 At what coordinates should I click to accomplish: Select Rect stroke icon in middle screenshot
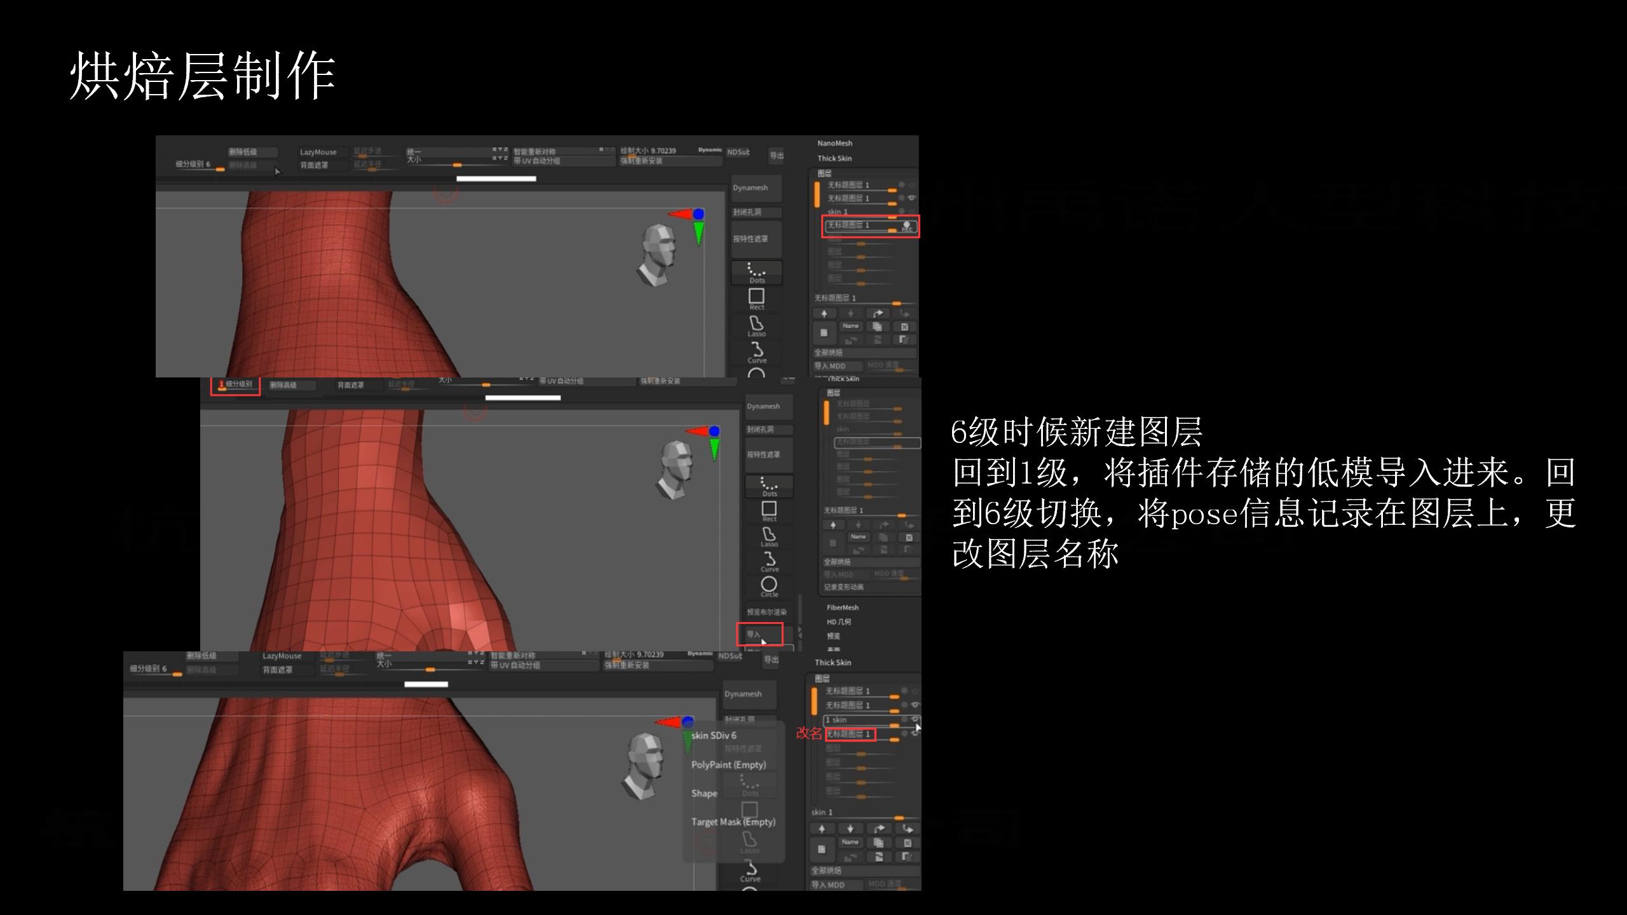pos(769,512)
